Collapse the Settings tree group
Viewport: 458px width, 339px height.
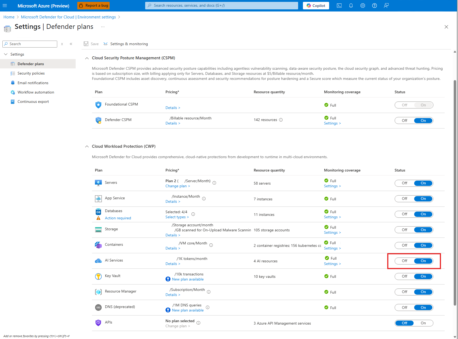(x=6, y=54)
